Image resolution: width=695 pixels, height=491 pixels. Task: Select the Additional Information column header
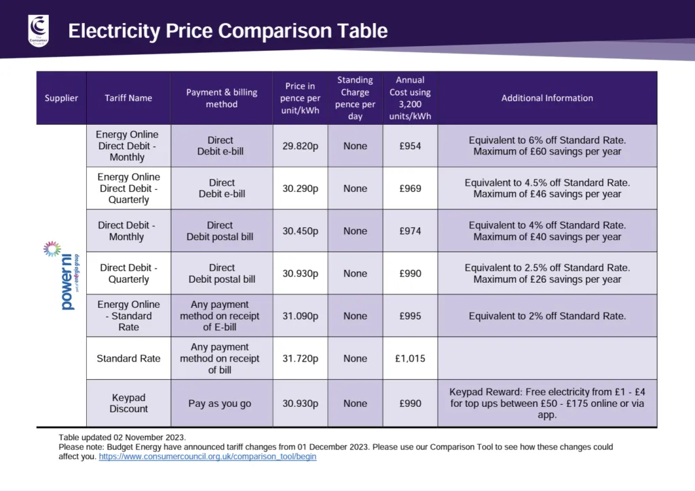[x=547, y=98]
